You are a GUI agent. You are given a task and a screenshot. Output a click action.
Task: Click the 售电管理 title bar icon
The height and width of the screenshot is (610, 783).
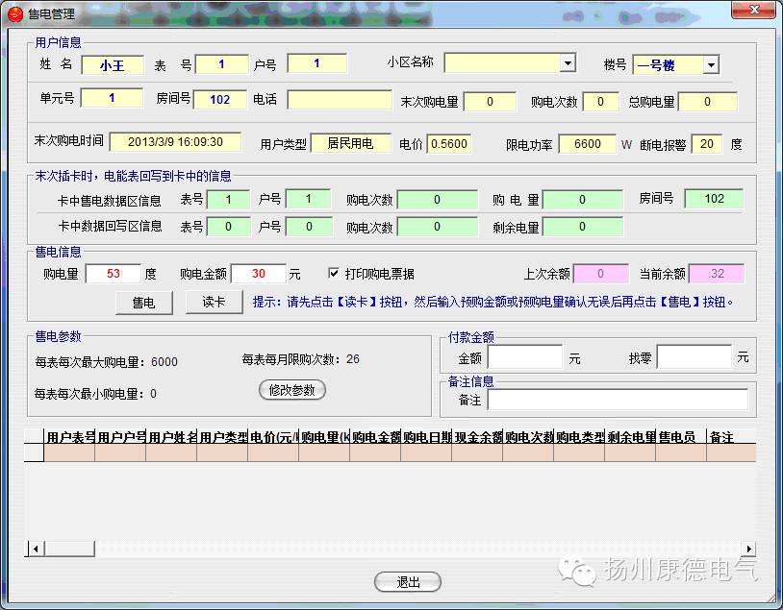point(14,11)
